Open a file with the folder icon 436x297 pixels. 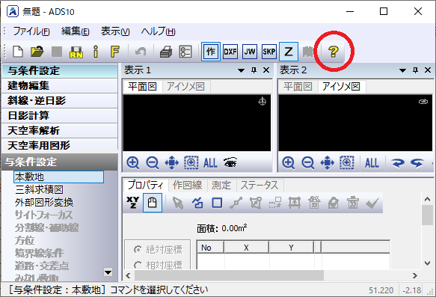point(37,52)
